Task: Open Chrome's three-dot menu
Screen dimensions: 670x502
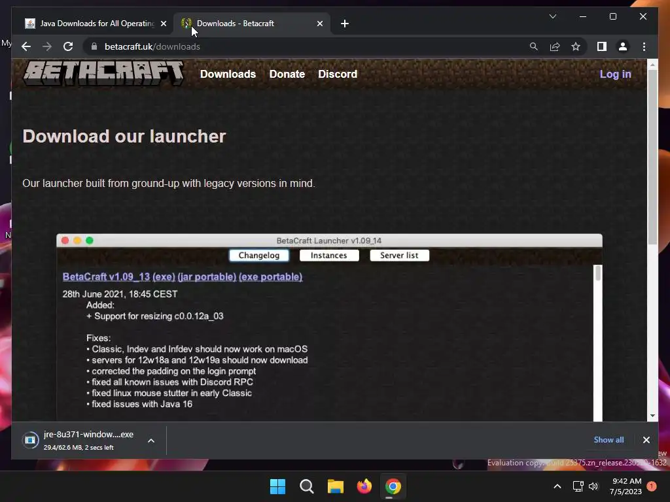Action: [644, 46]
